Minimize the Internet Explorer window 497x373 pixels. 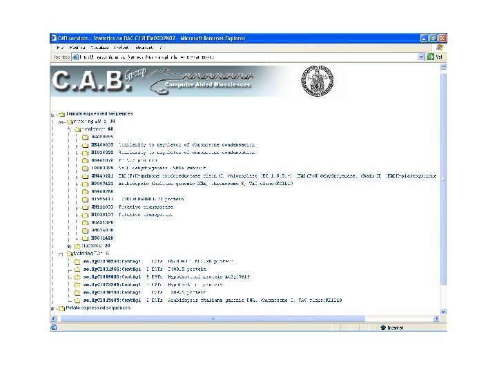coord(425,38)
